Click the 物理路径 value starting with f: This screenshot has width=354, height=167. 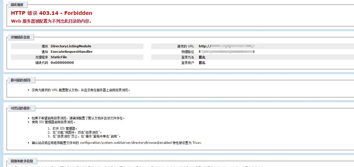coord(226,52)
